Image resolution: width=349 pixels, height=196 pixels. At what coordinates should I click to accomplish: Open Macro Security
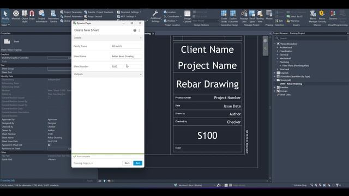(322, 16)
